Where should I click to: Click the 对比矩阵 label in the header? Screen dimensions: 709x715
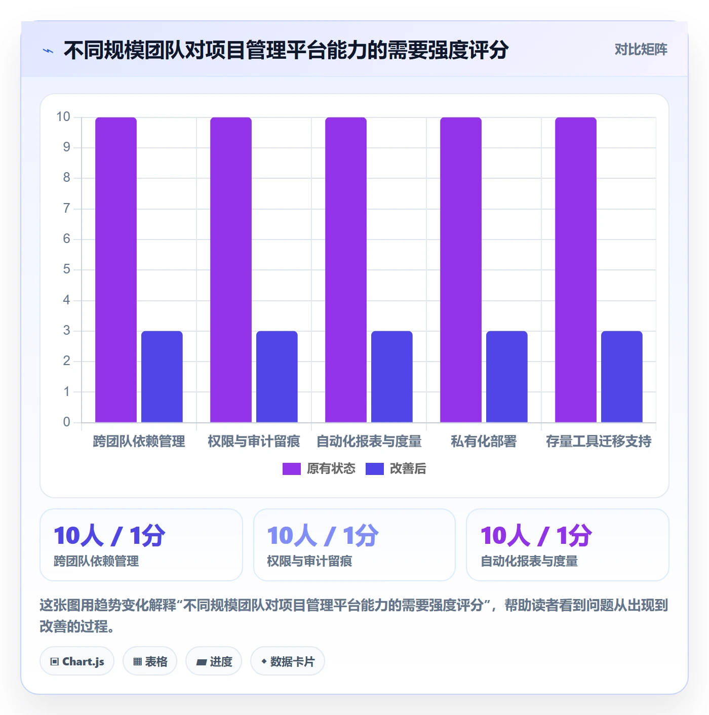point(641,50)
